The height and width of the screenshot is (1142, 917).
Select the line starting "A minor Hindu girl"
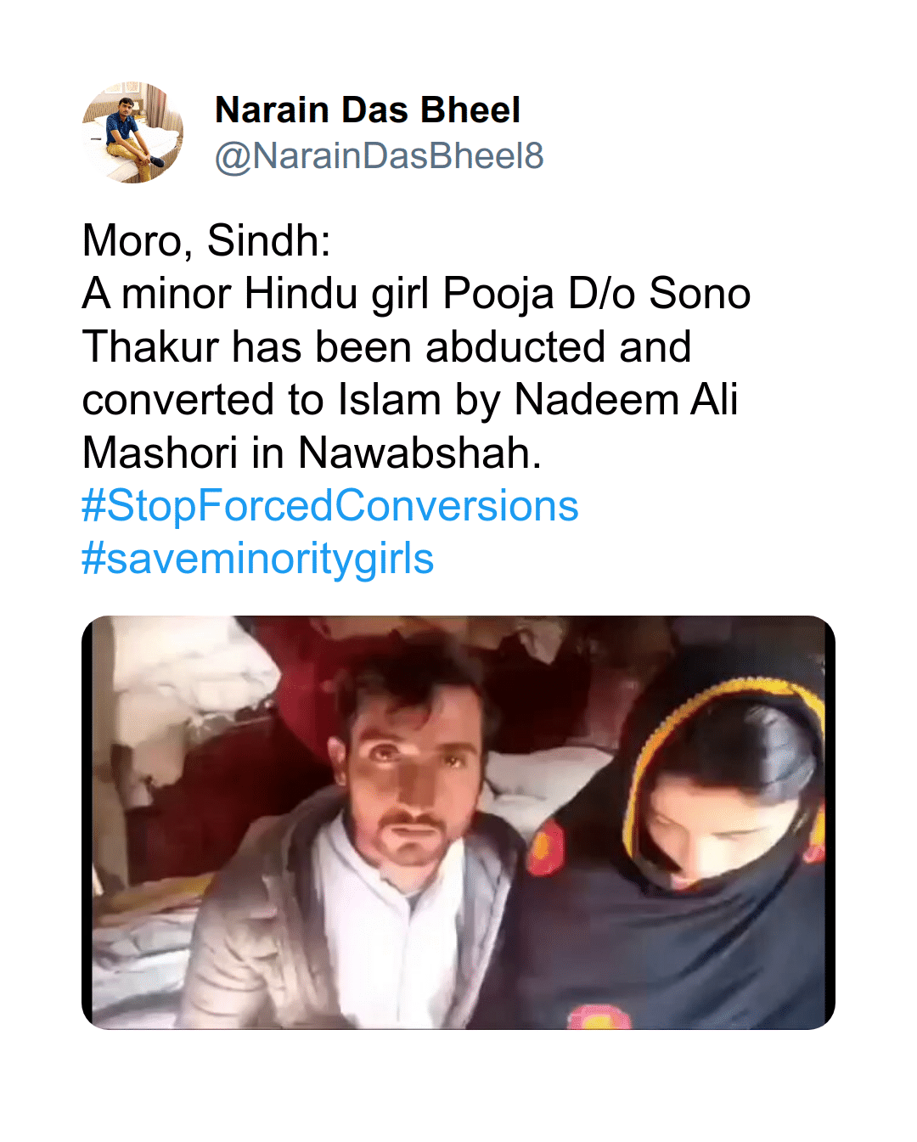pyautogui.click(x=416, y=295)
